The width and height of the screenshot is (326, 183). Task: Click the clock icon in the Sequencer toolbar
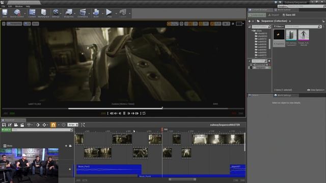64,125
